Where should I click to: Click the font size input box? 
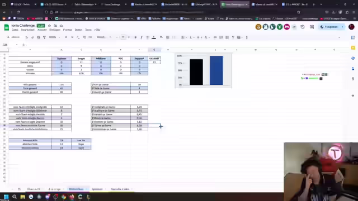(x=123, y=37)
